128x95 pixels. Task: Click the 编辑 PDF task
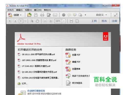(x=73, y=62)
